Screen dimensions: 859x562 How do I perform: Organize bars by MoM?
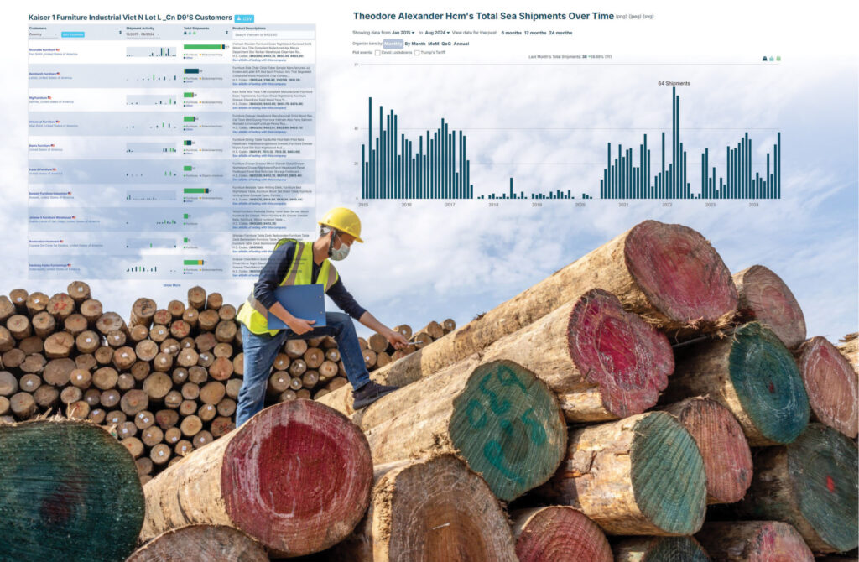click(434, 44)
